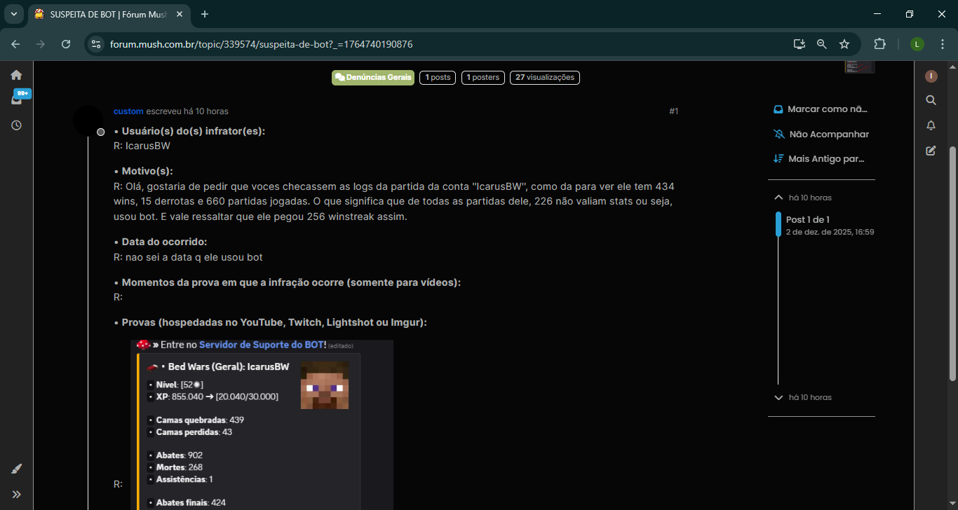Go back with browser back arrow
The height and width of the screenshot is (510, 958).
15,44
